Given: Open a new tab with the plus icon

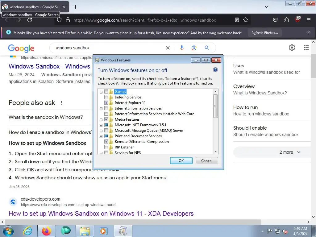Looking at the screenshot, I should (x=75, y=7).
